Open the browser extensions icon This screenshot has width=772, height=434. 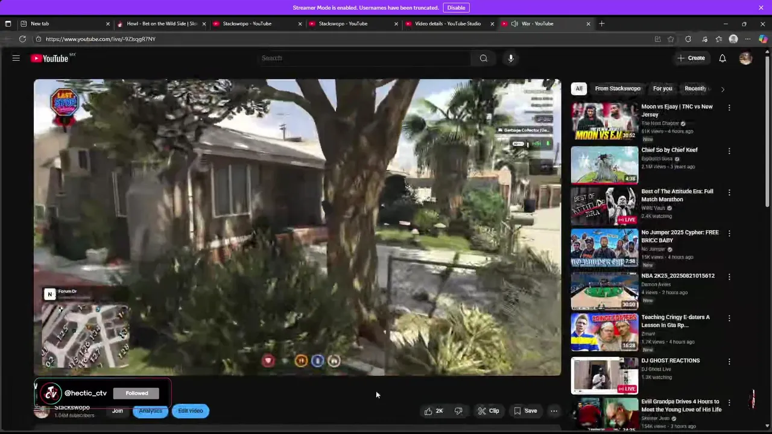point(688,39)
